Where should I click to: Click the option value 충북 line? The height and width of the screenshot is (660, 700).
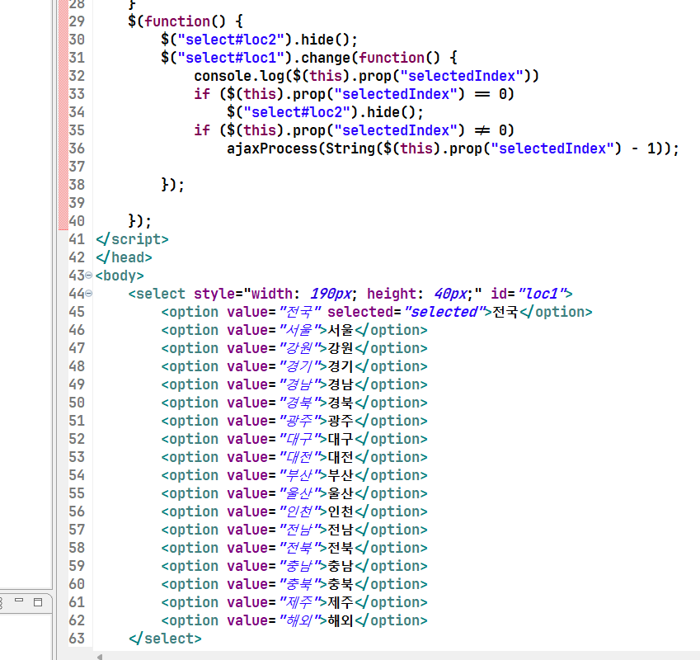(x=294, y=584)
